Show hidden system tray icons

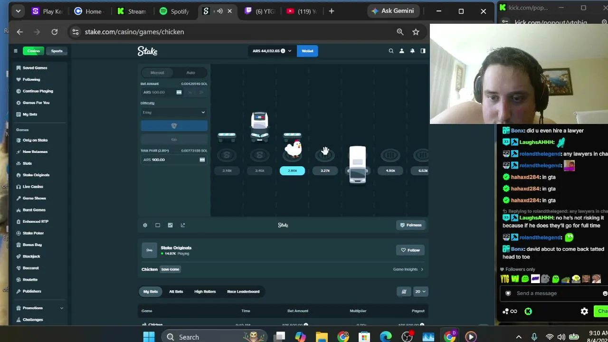click(x=519, y=337)
